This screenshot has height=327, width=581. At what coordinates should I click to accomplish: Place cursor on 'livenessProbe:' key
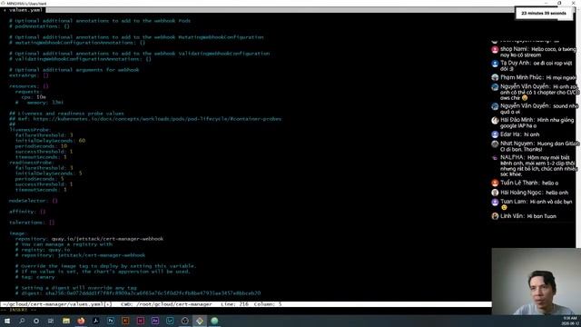point(30,130)
